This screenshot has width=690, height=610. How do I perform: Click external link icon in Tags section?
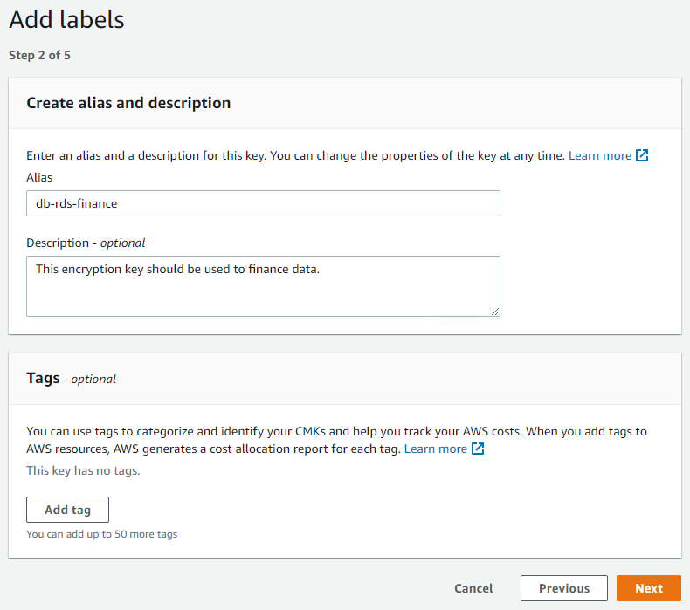click(478, 449)
